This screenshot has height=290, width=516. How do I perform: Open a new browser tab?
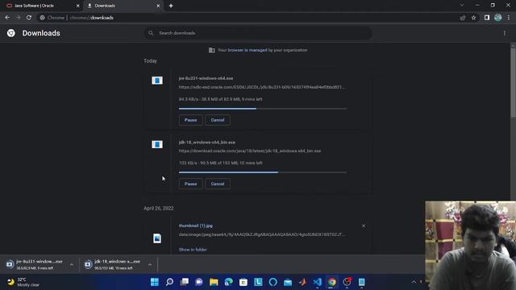point(171,6)
